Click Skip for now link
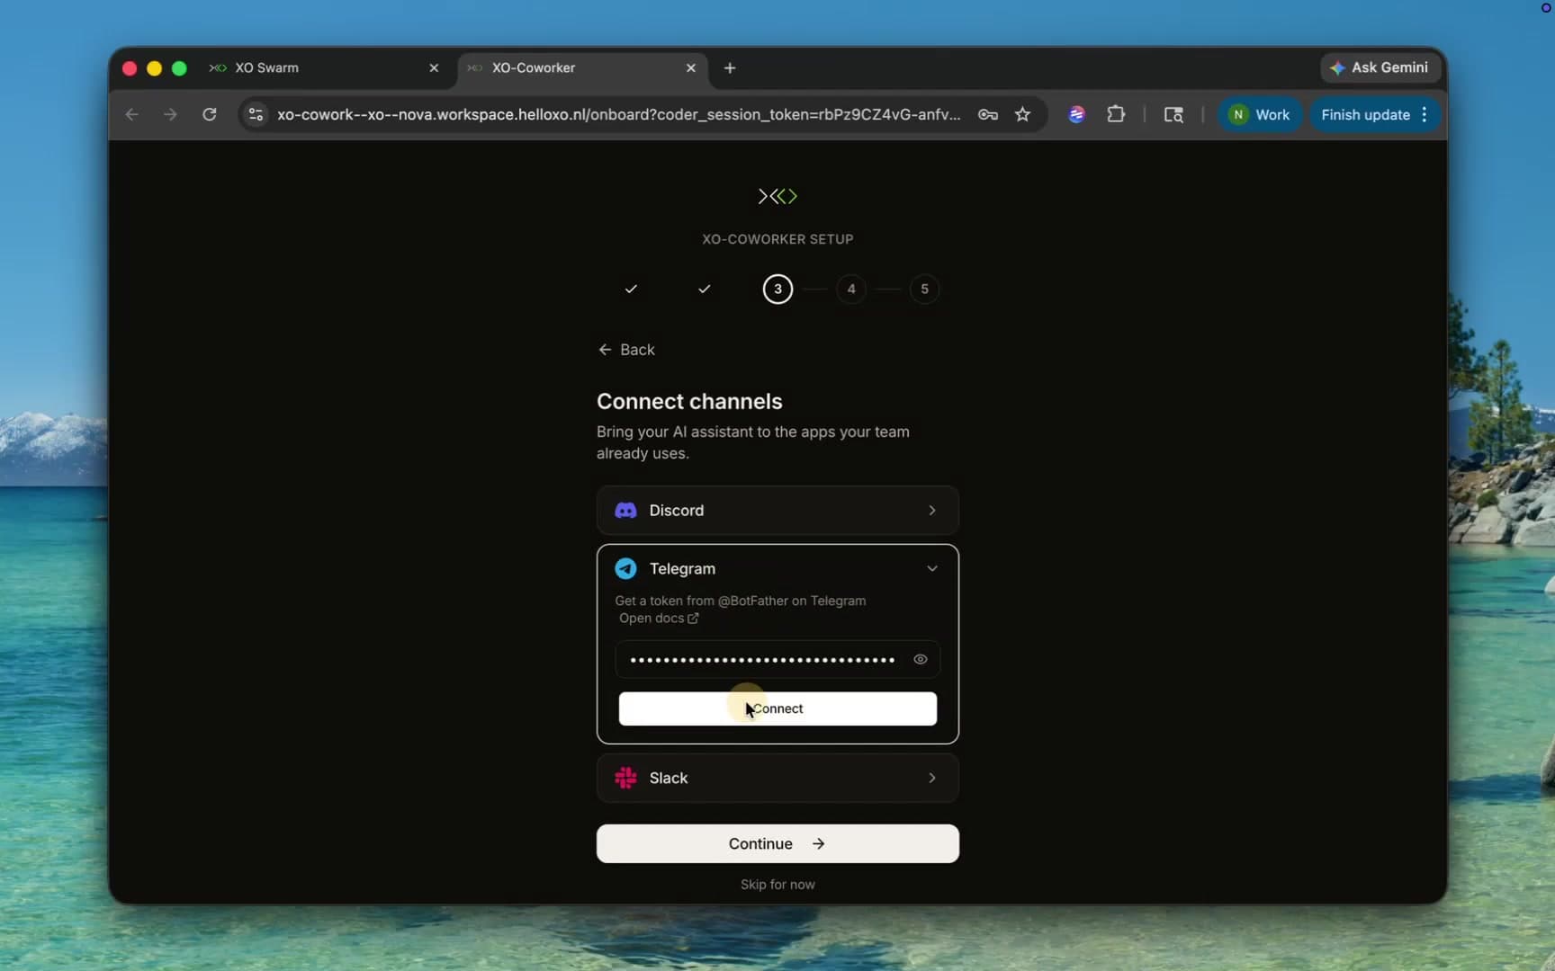Screen dimensions: 1555x971 pos(777,884)
